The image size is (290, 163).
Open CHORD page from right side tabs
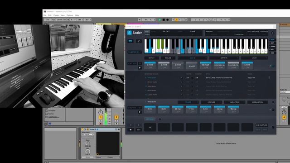click(x=272, y=46)
